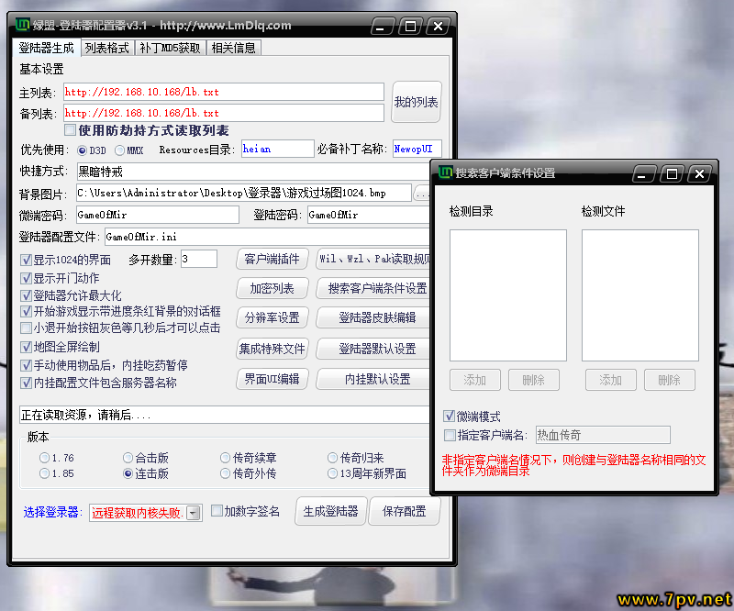734x611 pixels.
Task: Expand the 选择登录器 dropdown
Action: point(194,514)
